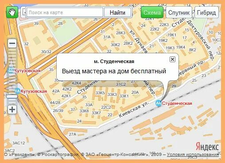The image size is (225, 163).
Task: Click building number 33К5 label
Action: (100, 93)
